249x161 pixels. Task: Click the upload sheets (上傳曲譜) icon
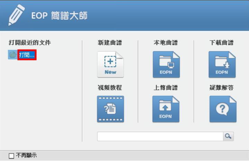point(166,109)
